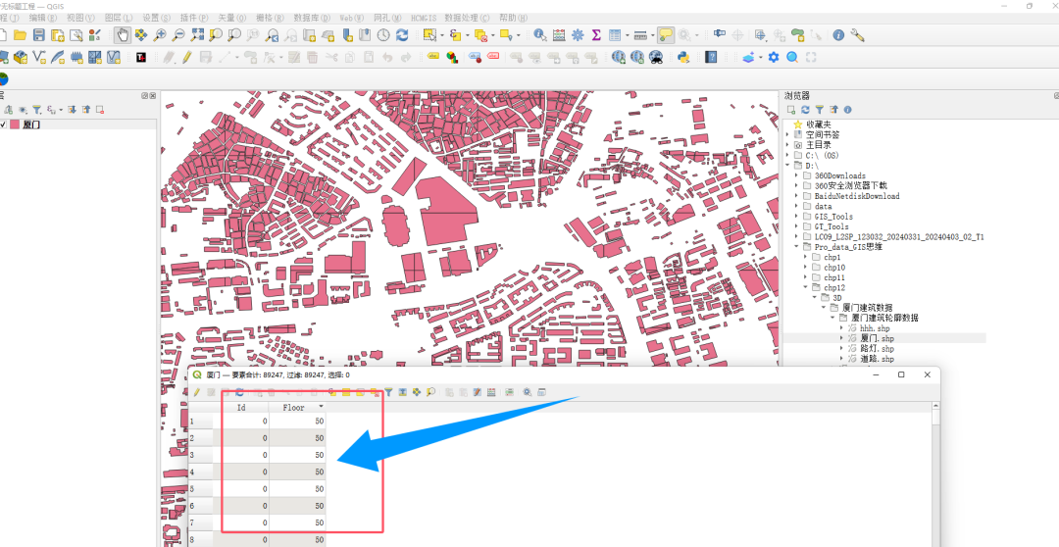Click the Zoom Full extent icon

point(197,35)
